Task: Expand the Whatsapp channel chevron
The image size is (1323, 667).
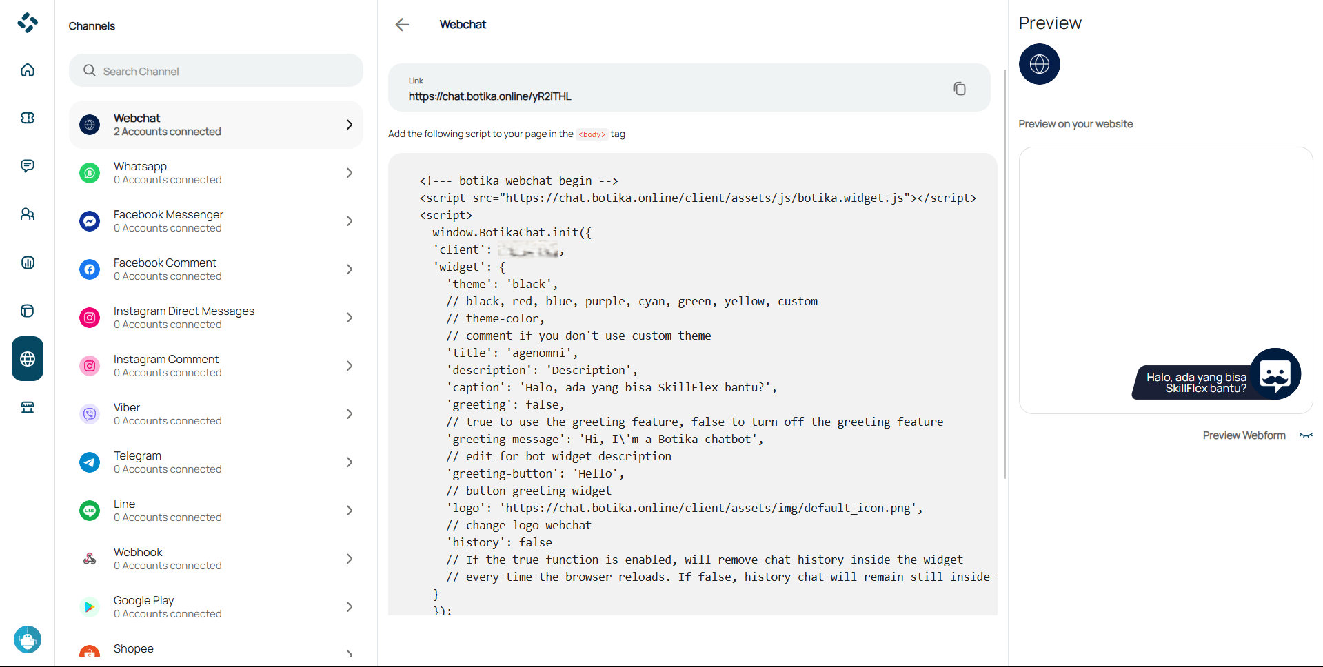Action: (350, 173)
